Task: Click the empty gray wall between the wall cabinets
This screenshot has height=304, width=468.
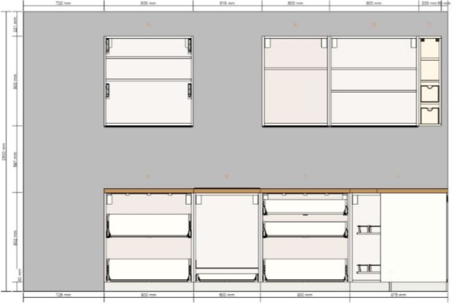Action: click(227, 81)
